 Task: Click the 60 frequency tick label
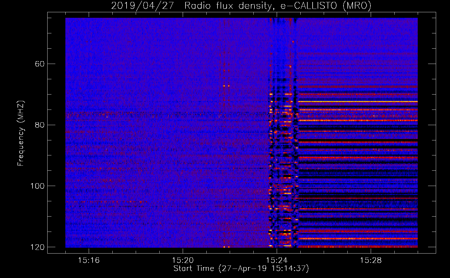(x=40, y=64)
